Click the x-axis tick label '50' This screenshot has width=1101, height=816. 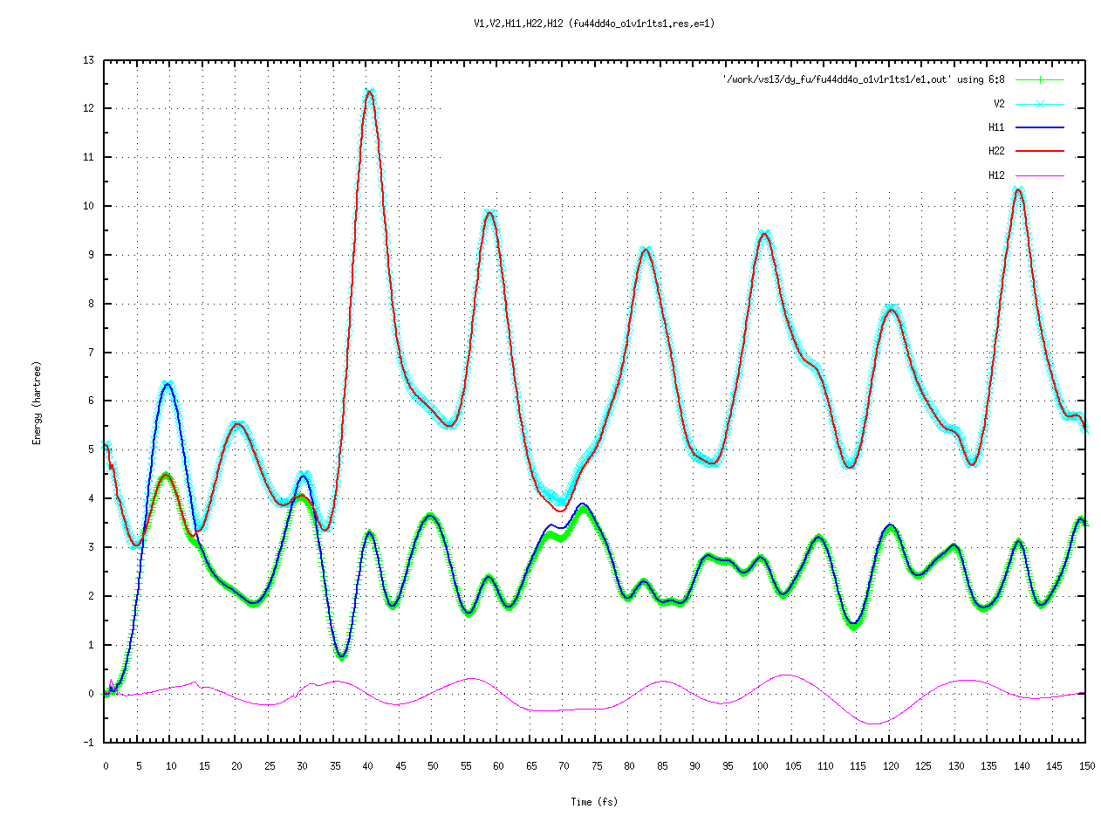click(x=432, y=765)
